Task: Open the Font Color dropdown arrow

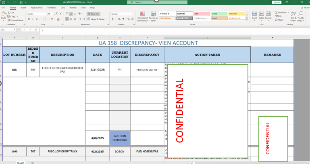Action: 61,19
